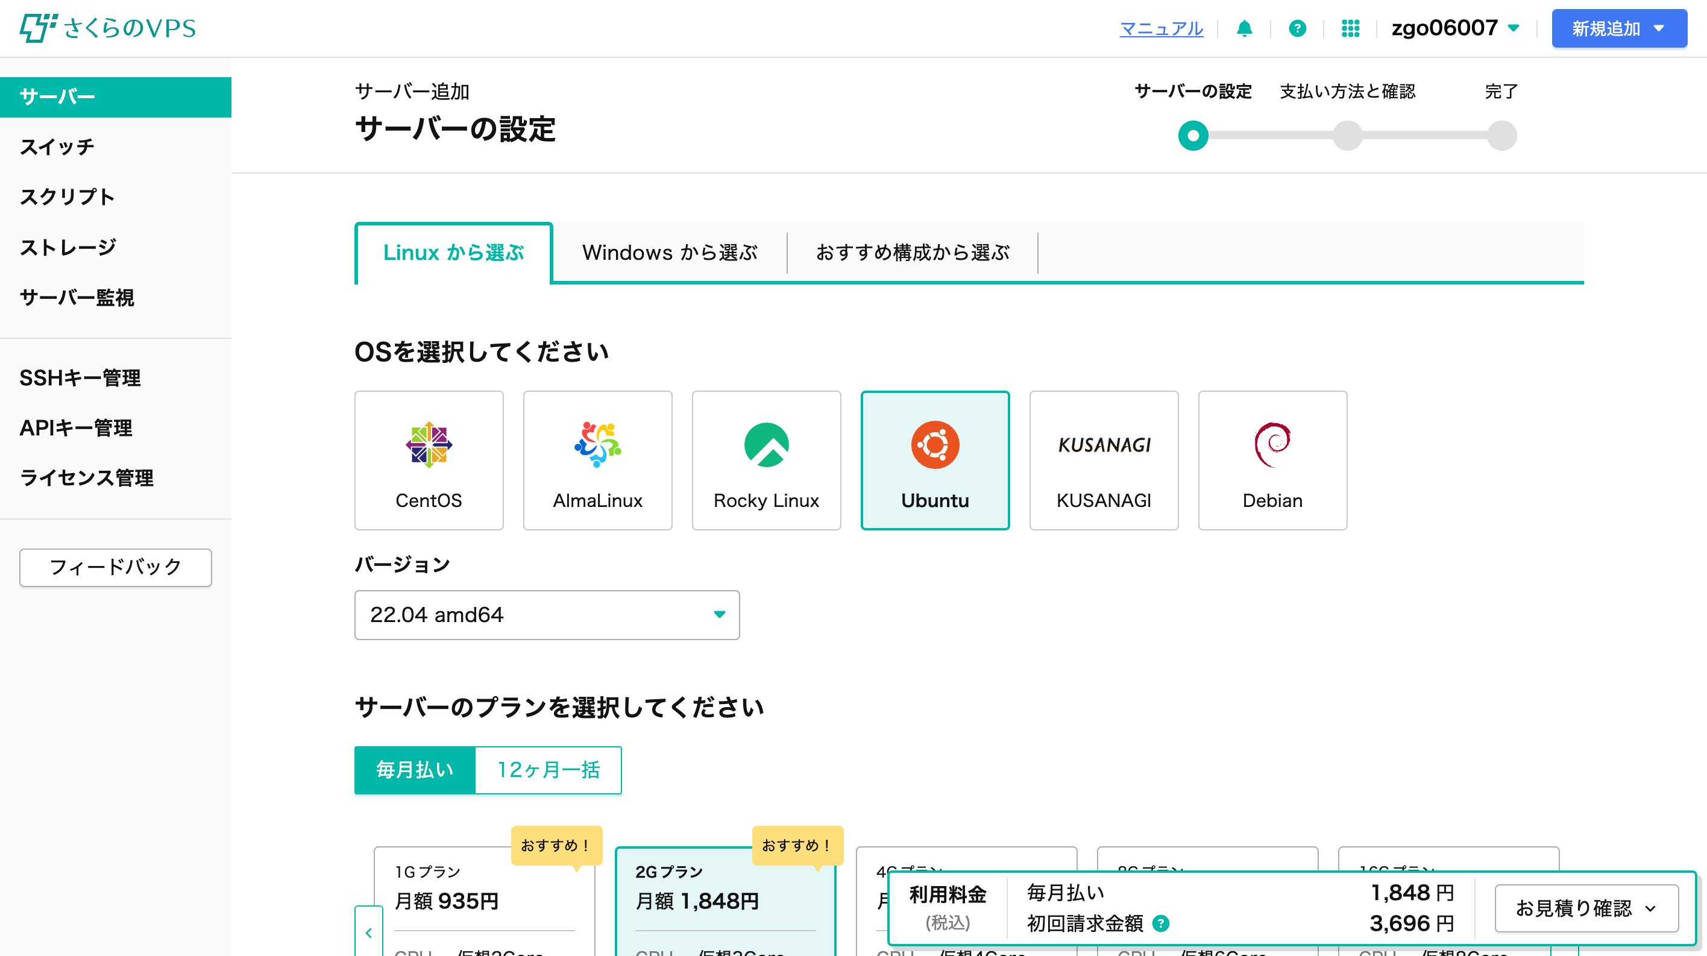The image size is (1707, 956).
Task: Click the フィードバック button
Action: [x=115, y=567]
